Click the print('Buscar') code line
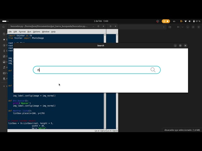Viewport: 202px width, 151px height. pyautogui.click(x=22, y=103)
